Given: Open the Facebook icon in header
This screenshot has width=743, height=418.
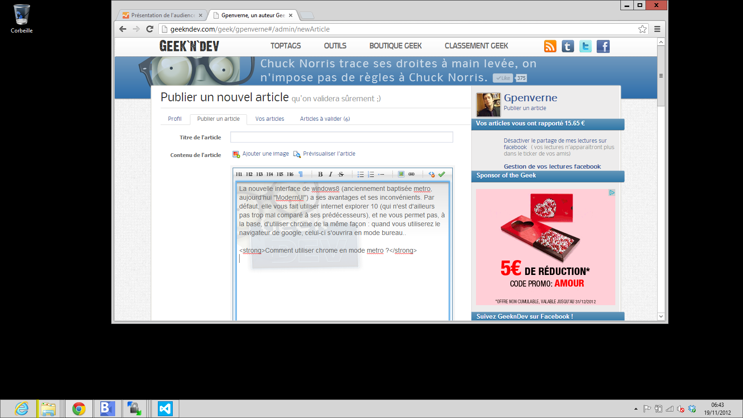Looking at the screenshot, I should [603, 46].
